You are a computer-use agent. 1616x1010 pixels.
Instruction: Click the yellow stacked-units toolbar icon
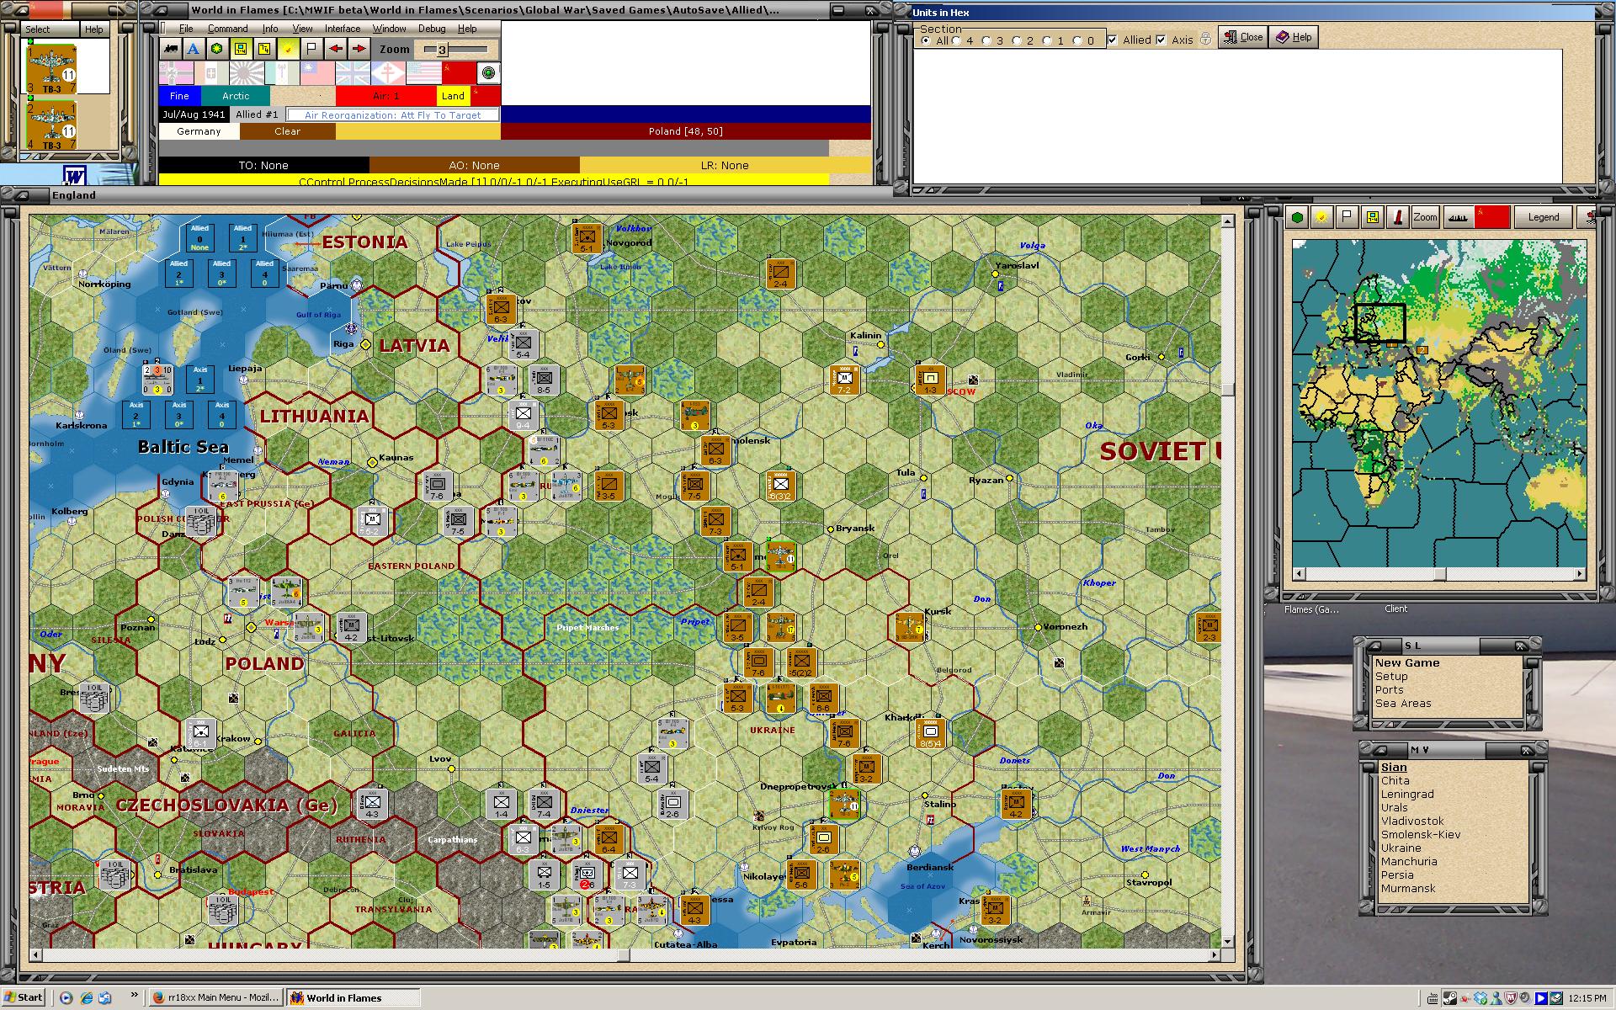[264, 49]
